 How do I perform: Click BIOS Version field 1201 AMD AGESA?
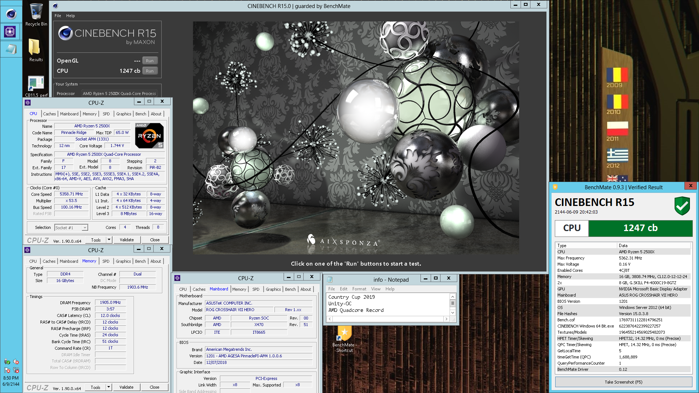point(258,356)
